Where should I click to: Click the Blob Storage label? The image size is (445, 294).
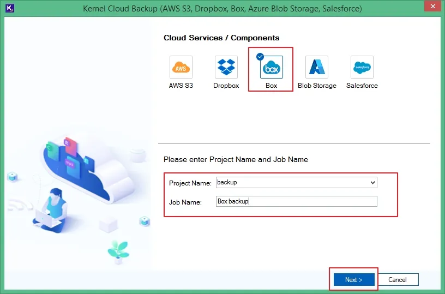(317, 86)
